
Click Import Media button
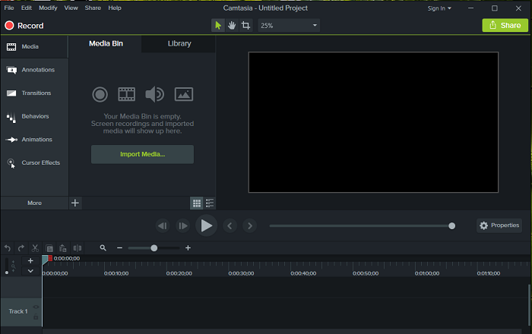(143, 154)
